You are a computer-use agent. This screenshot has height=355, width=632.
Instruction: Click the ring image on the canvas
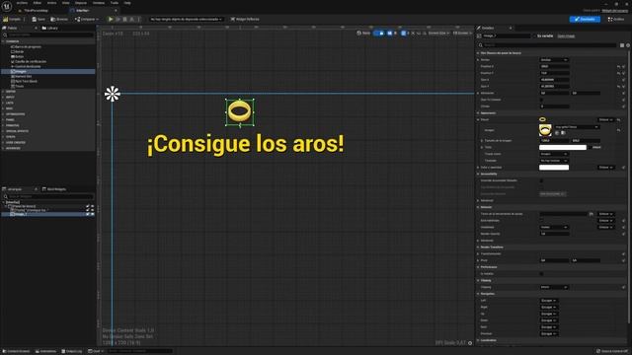coord(239,111)
